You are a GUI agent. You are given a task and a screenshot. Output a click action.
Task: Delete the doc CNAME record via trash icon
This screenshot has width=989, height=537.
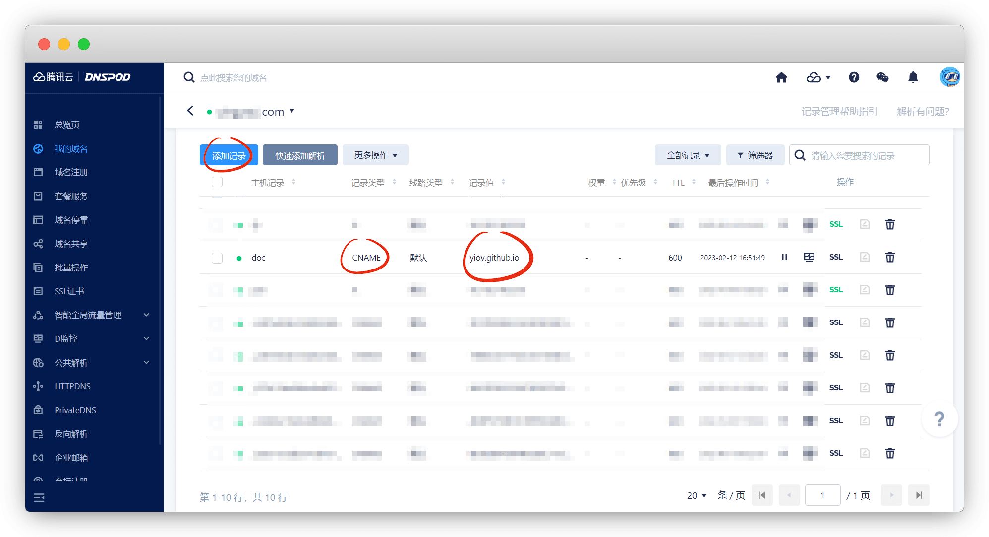pyautogui.click(x=890, y=257)
